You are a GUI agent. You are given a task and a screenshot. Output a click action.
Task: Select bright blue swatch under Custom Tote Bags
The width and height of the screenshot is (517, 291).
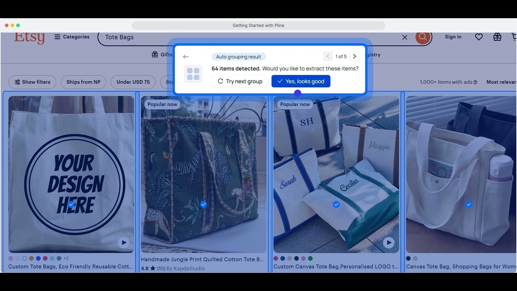coord(38,258)
